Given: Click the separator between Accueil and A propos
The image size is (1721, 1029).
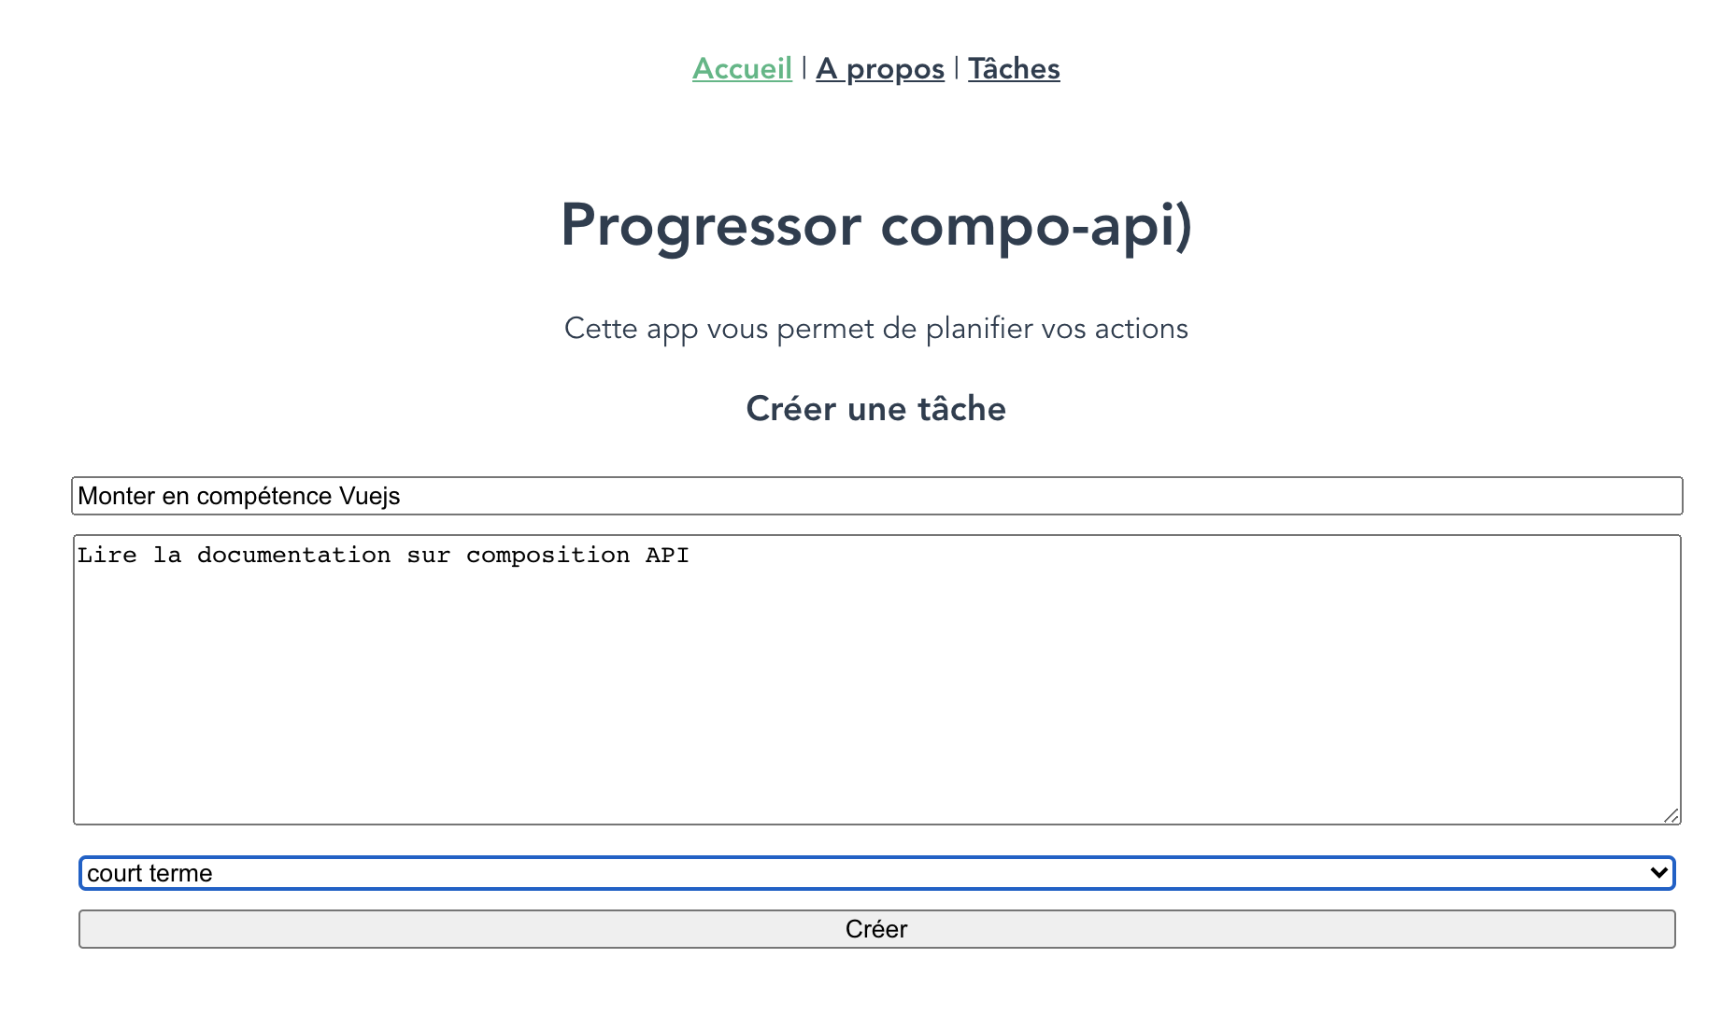Looking at the screenshot, I should (x=804, y=68).
